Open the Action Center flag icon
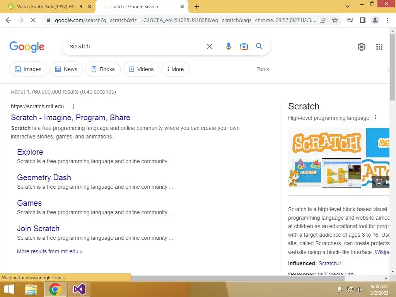Viewport: 396px width, 297px height. tap(341, 289)
